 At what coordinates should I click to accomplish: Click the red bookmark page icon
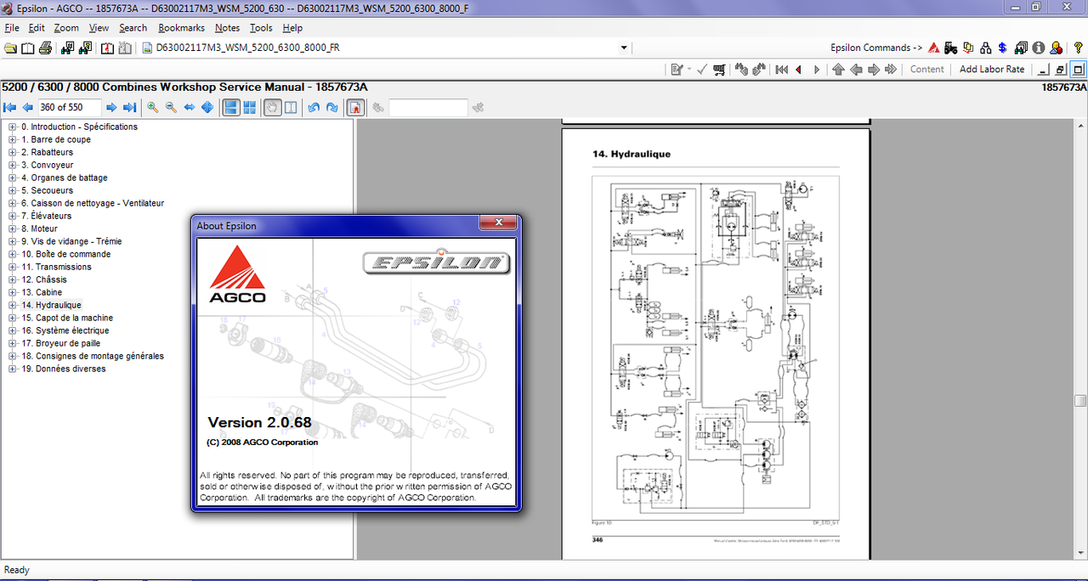108,48
